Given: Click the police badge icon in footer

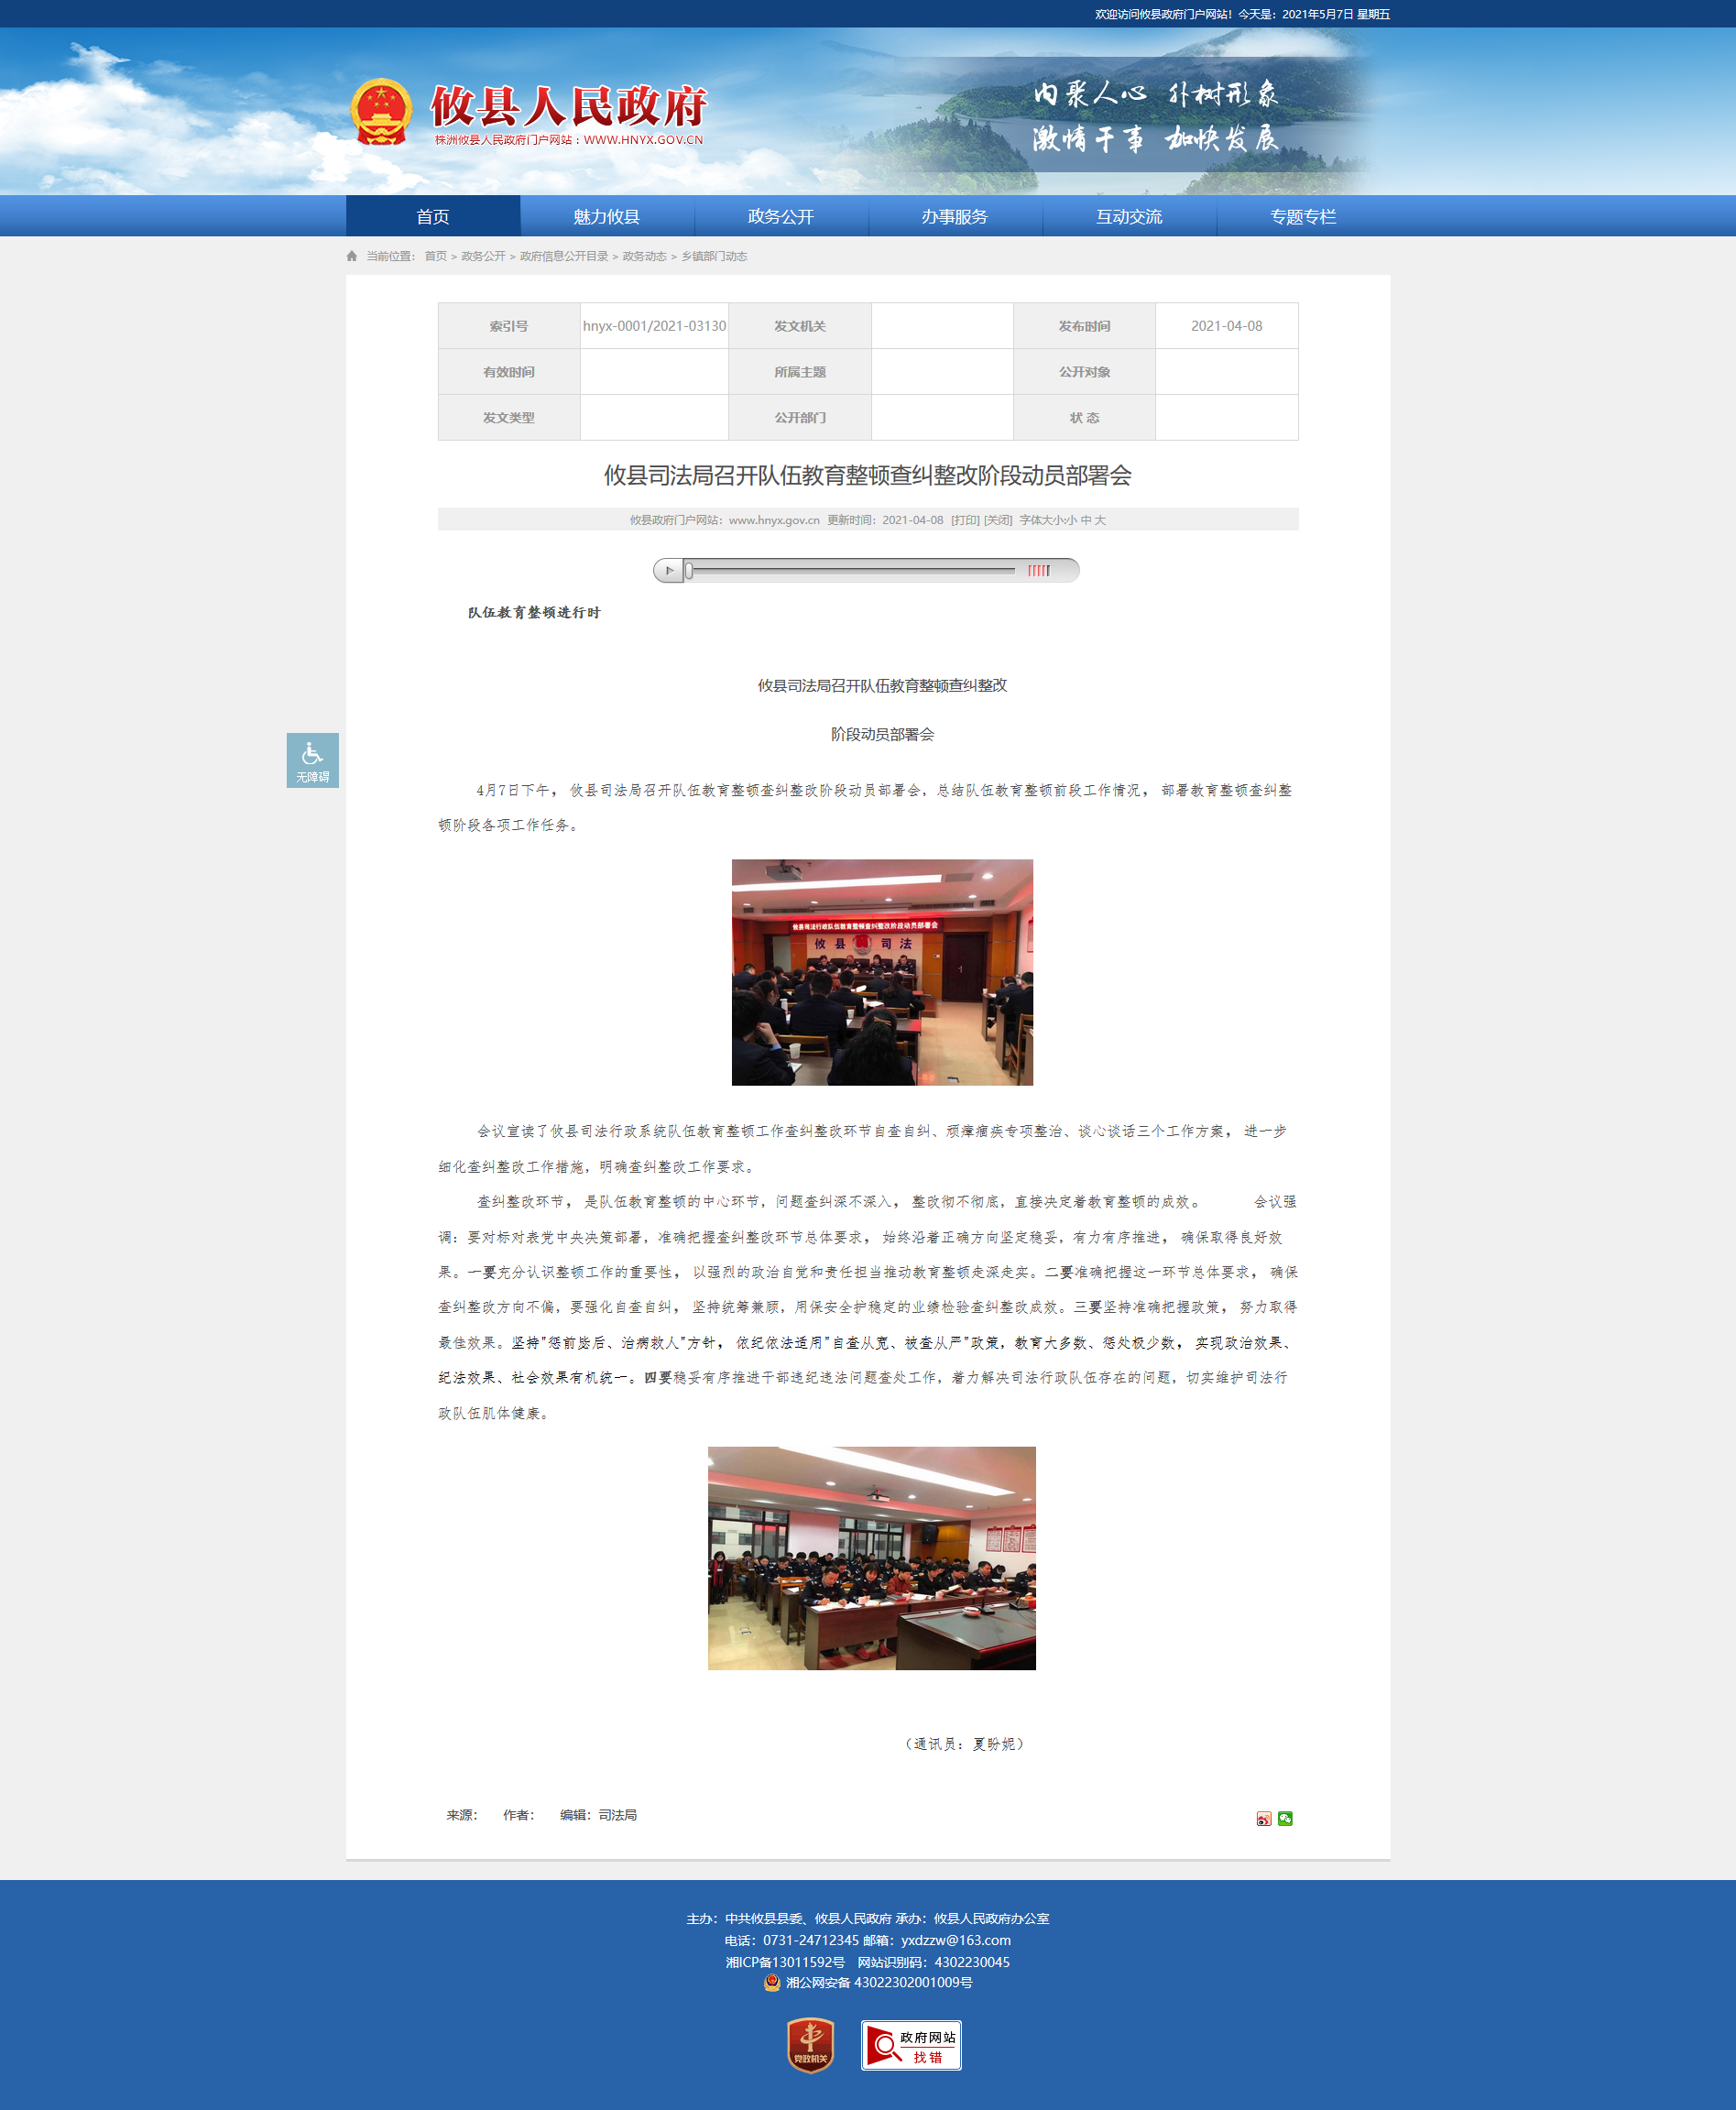Looking at the screenshot, I should [x=772, y=1982].
